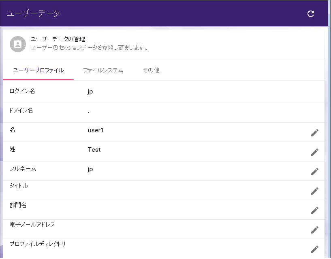Click the ログイン名 value jp
This screenshot has width=331, height=259.
(x=90, y=92)
